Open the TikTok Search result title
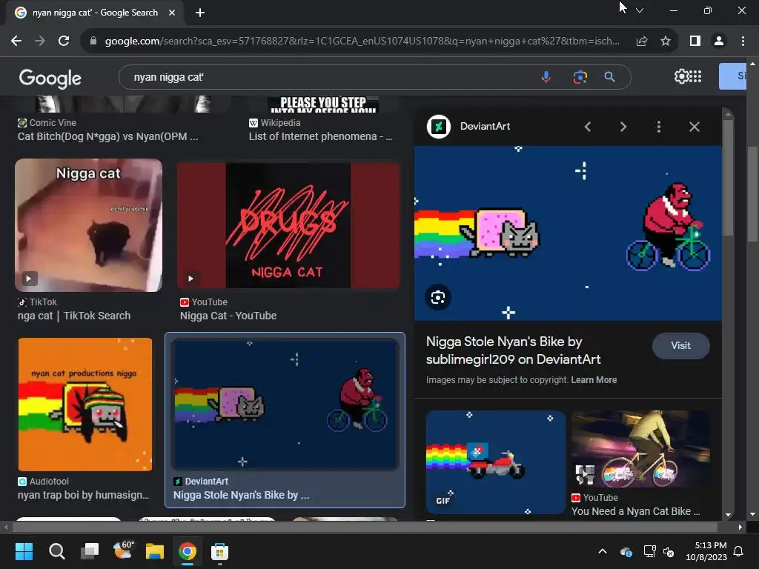This screenshot has width=759, height=569. click(x=74, y=316)
